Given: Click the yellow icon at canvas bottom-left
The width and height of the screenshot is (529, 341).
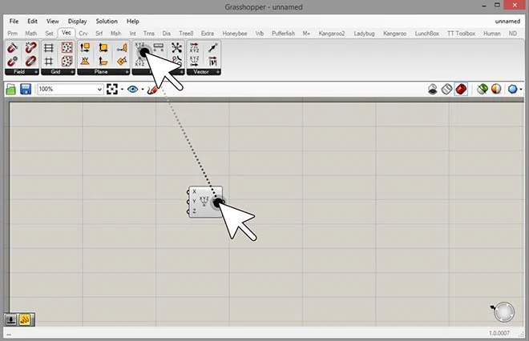Looking at the screenshot, I should (25, 319).
